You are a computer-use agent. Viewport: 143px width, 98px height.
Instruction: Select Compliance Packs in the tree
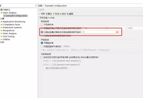(11, 25)
